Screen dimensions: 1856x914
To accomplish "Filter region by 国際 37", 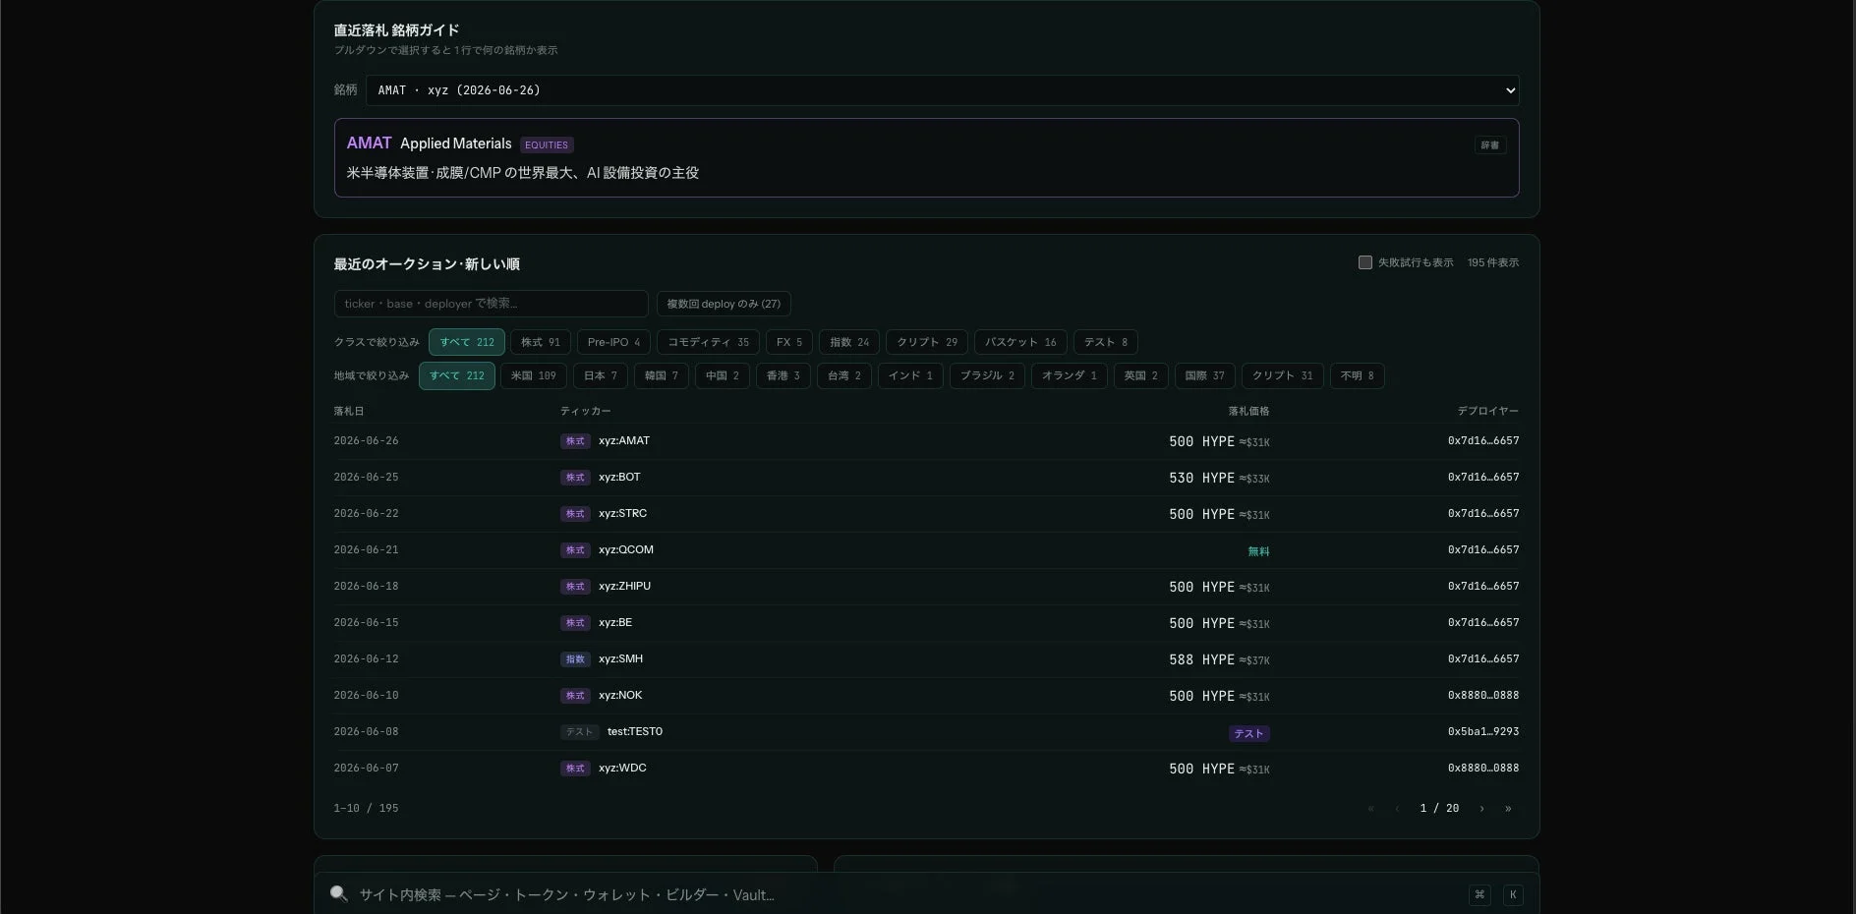I will click(x=1205, y=375).
